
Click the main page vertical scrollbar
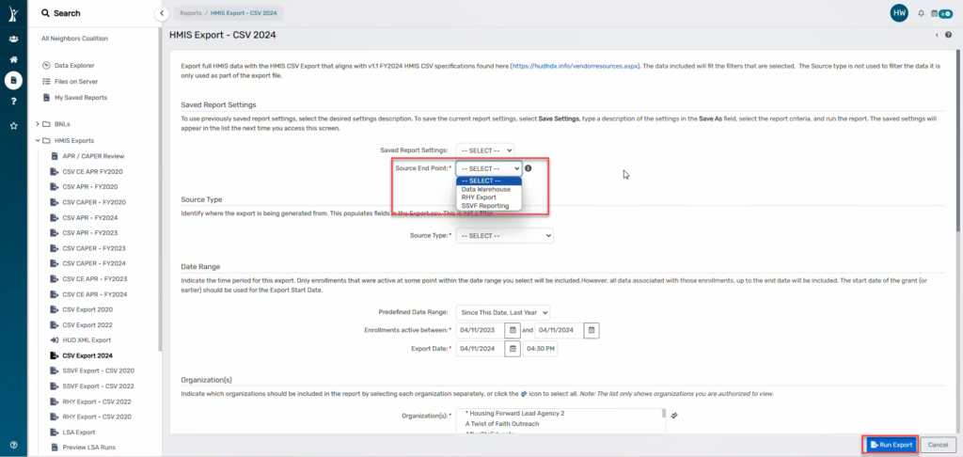[958, 141]
